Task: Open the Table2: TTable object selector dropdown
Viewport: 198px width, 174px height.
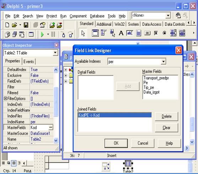Action: (x=55, y=53)
